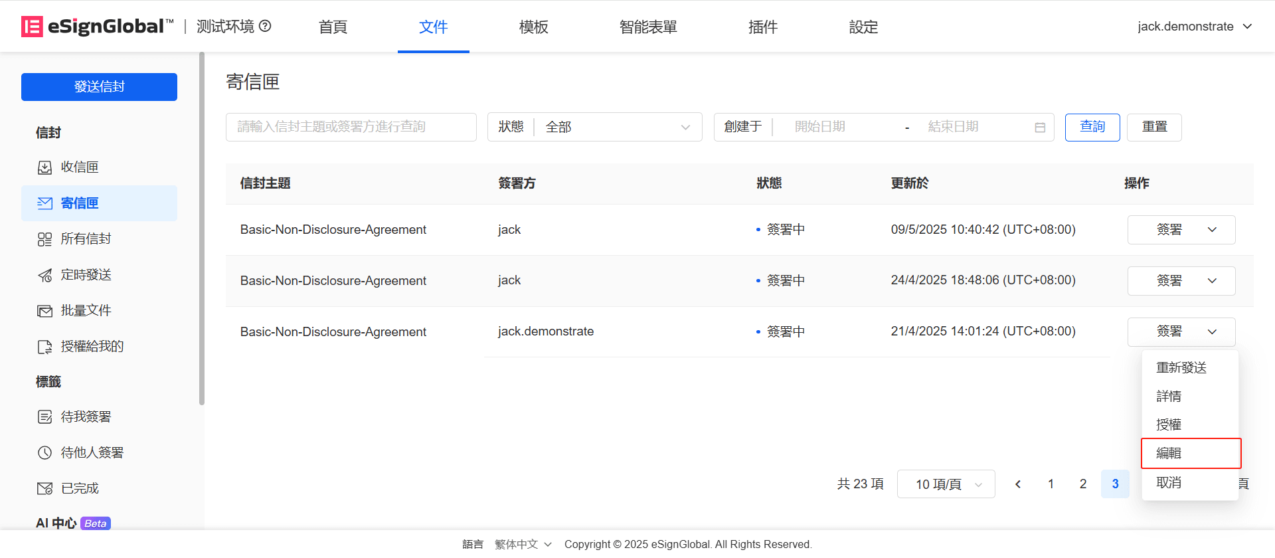Open the 繁体中文 language dropdown in footer
Viewport: 1275px width, 558px height.
(523, 544)
